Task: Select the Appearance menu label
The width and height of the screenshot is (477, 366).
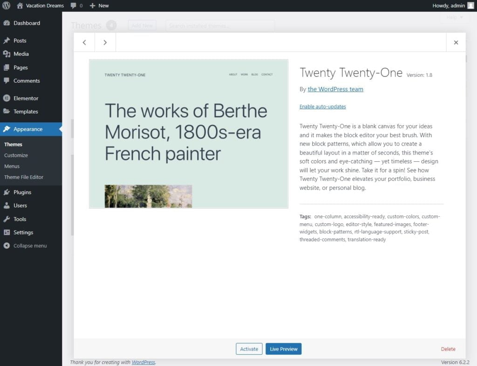Action: coord(28,129)
